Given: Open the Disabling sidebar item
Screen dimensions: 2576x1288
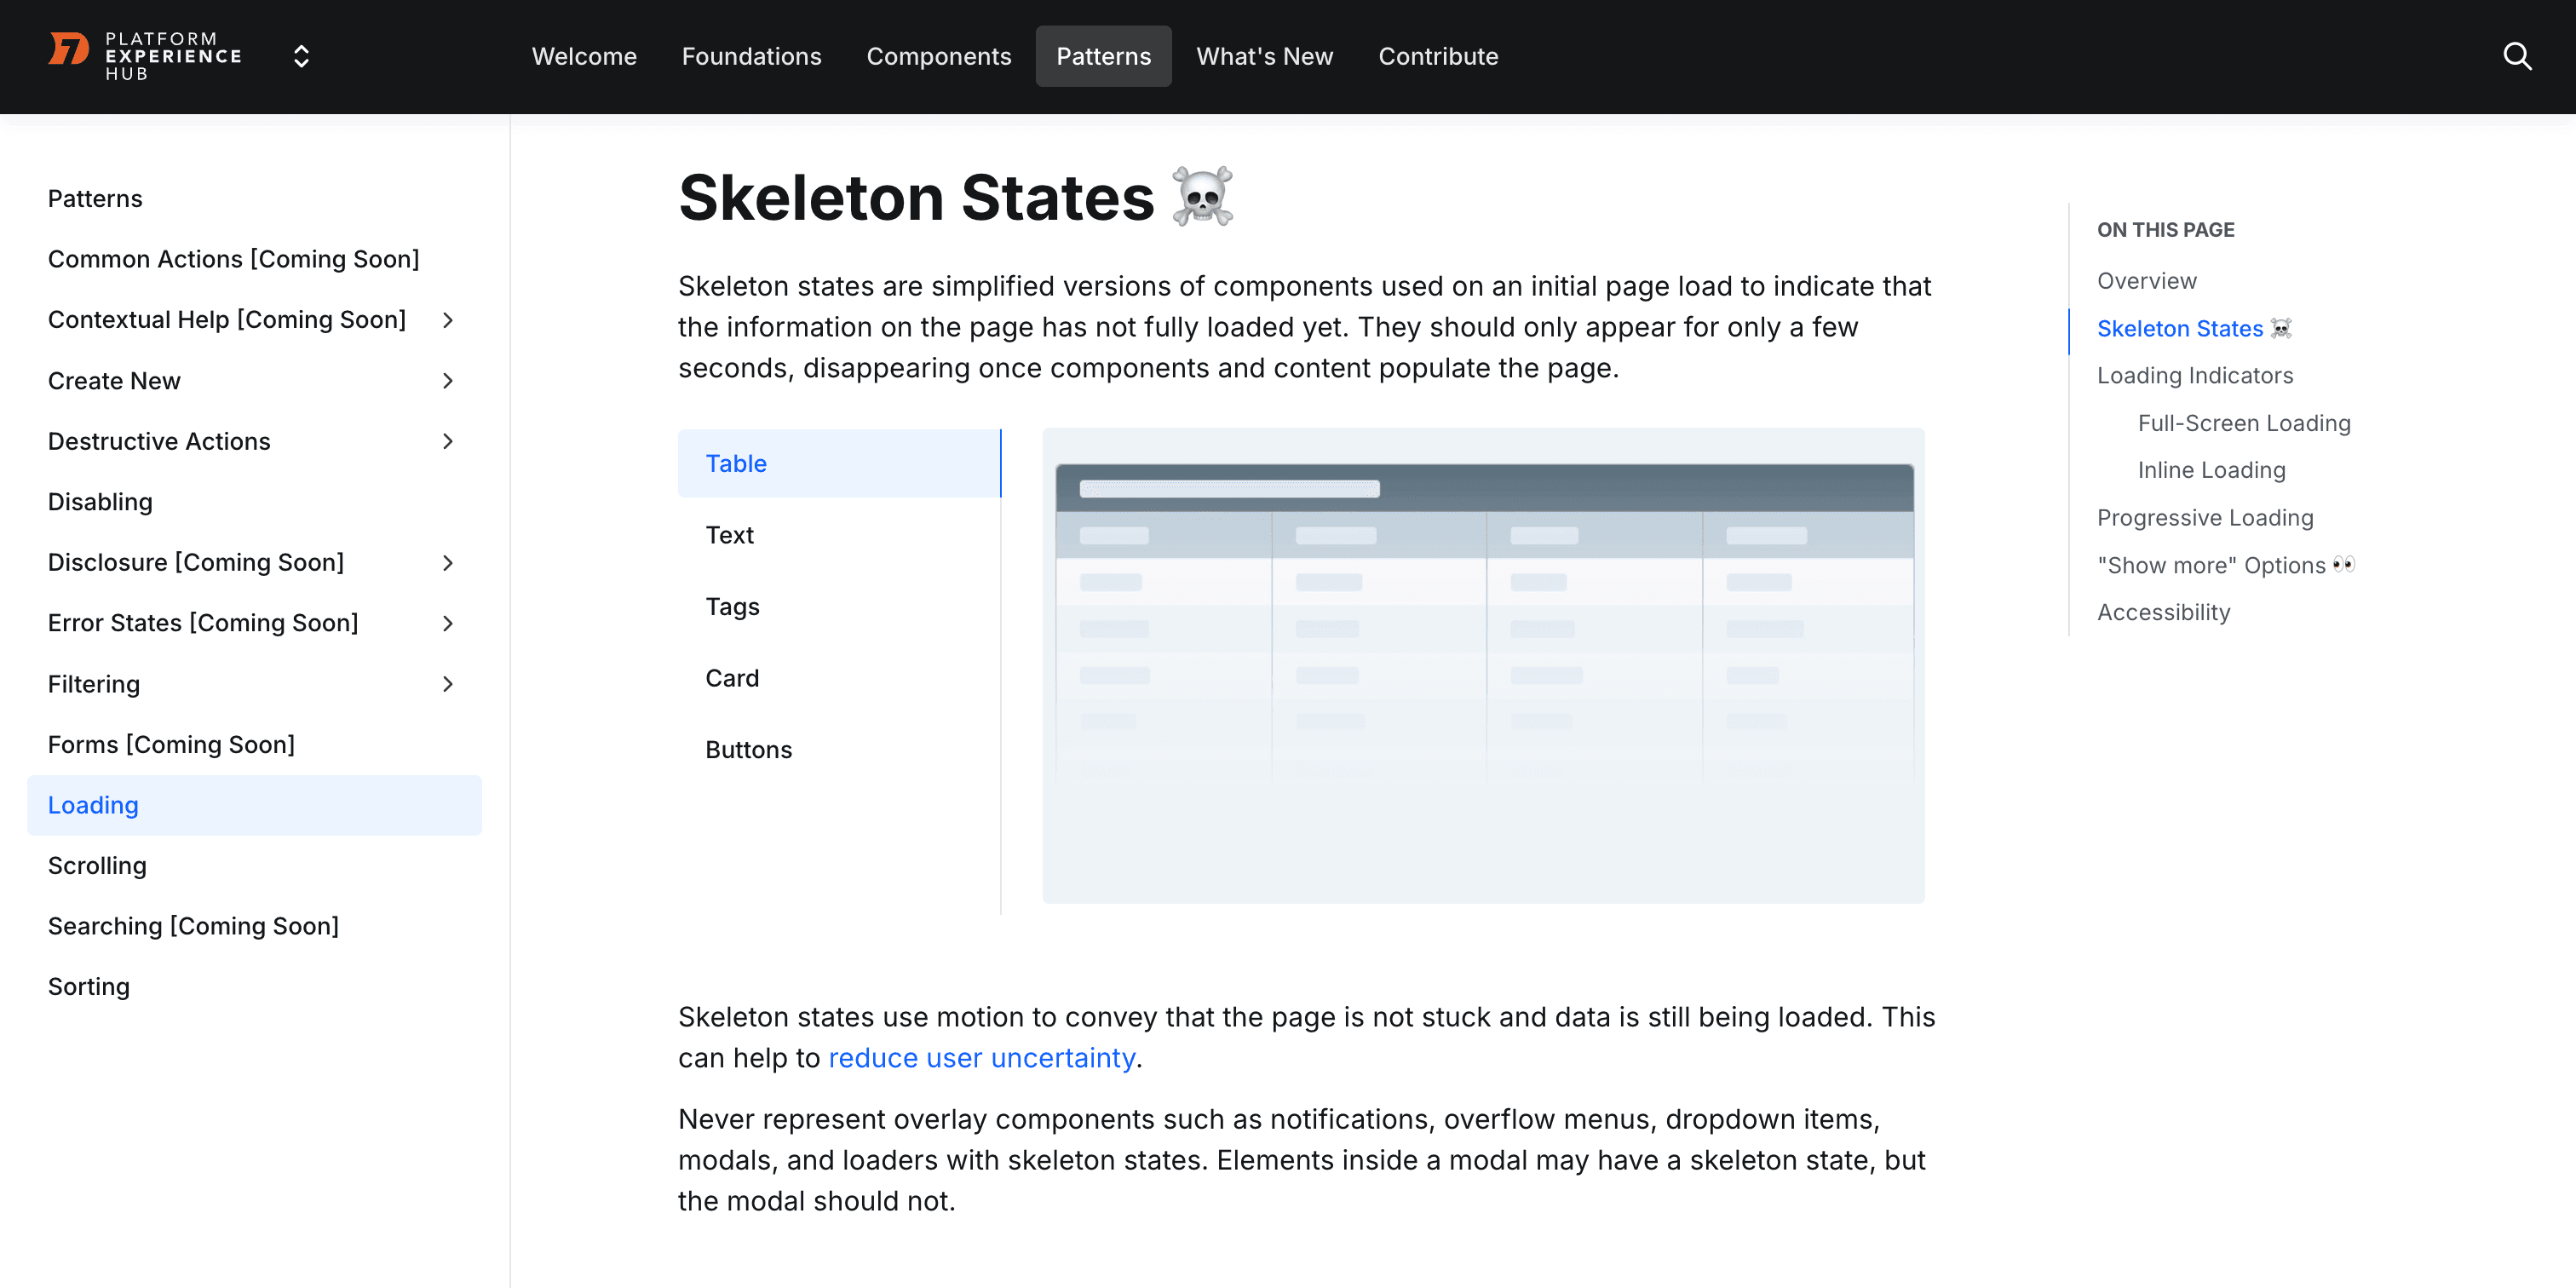Looking at the screenshot, I should [100, 502].
